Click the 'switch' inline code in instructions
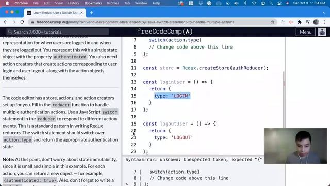 pyautogui.click(x=110, y=112)
